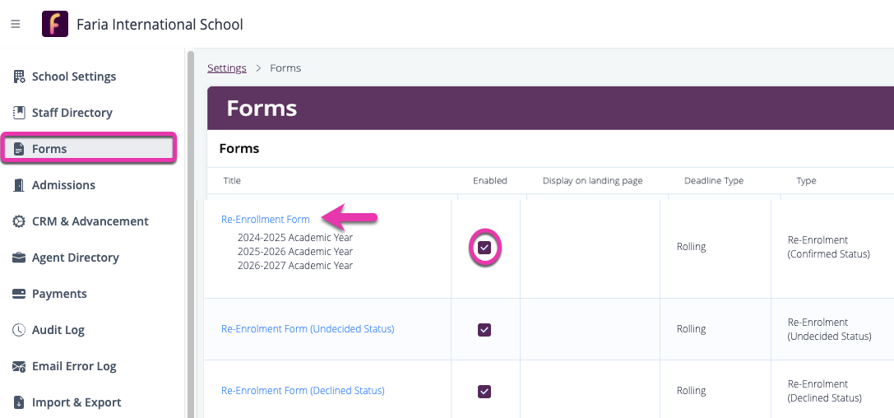Open Re-Enrolment Form (Undecided Status) link
Viewport: 894px width, 418px height.
(x=308, y=329)
